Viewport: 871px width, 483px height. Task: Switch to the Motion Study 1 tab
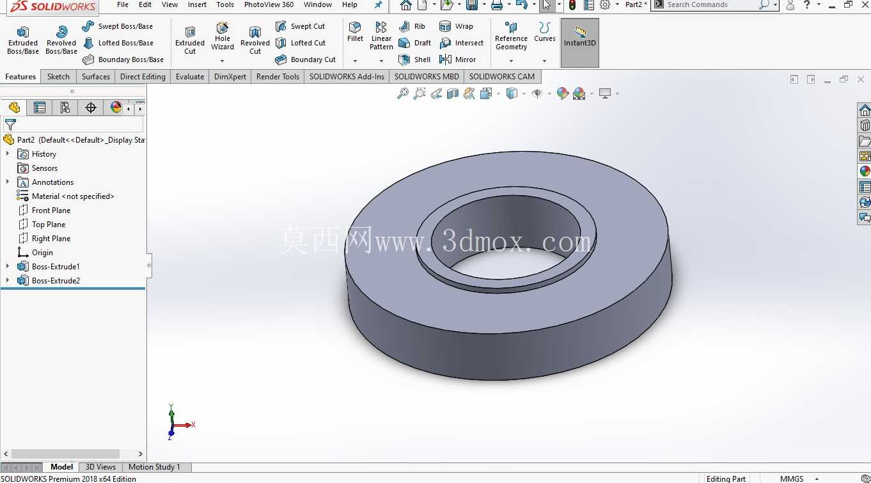click(x=154, y=467)
